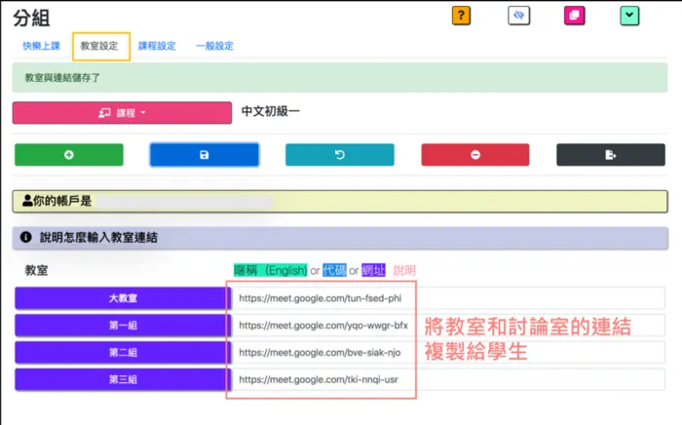The height and width of the screenshot is (425, 682).
Task: Click the orange question mark help icon
Action: (x=461, y=17)
